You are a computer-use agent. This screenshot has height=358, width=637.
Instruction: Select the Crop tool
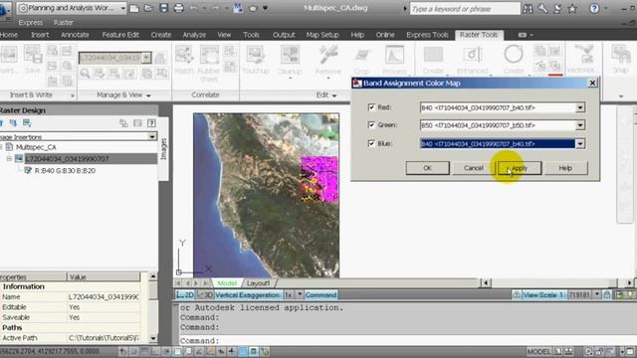tap(361, 61)
